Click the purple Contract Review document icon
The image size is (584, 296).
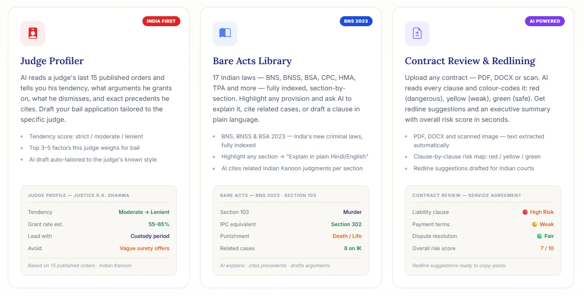point(417,34)
